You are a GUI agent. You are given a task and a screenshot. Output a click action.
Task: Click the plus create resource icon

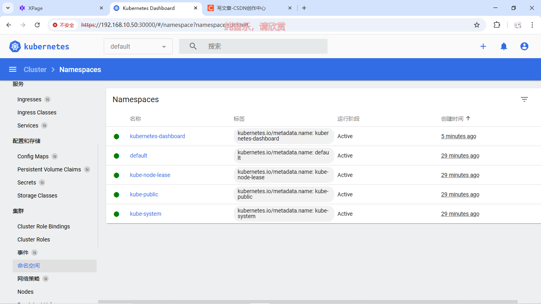click(x=483, y=46)
